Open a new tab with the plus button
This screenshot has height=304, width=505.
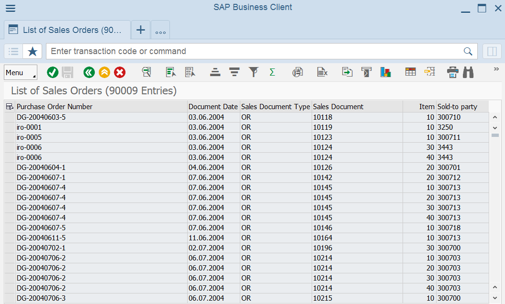pos(141,30)
